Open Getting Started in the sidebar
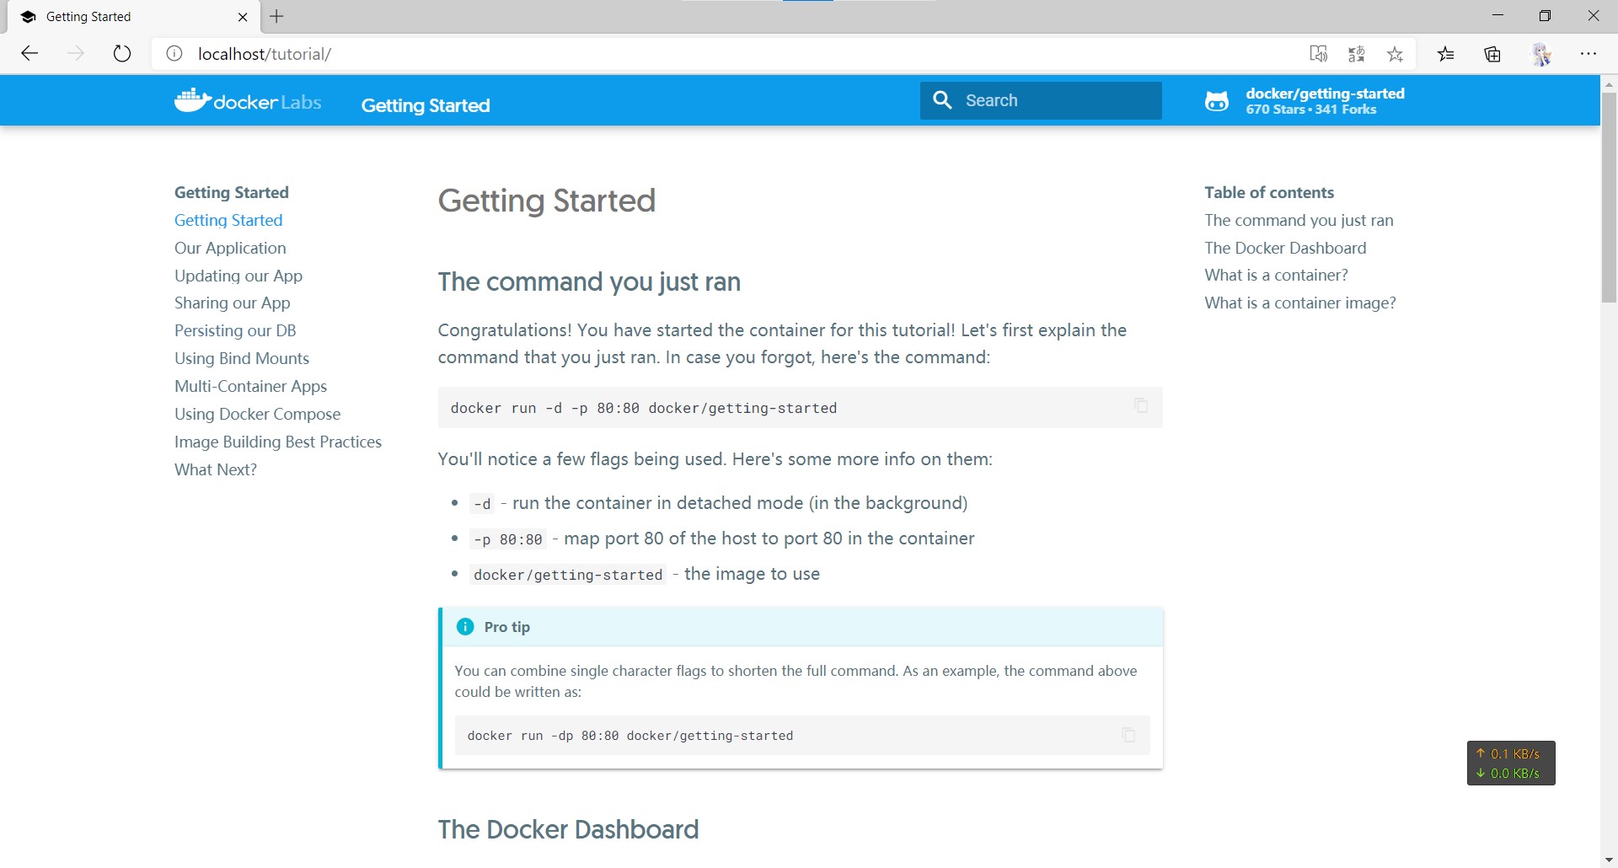Image resolution: width=1618 pixels, height=868 pixels. coord(228,220)
